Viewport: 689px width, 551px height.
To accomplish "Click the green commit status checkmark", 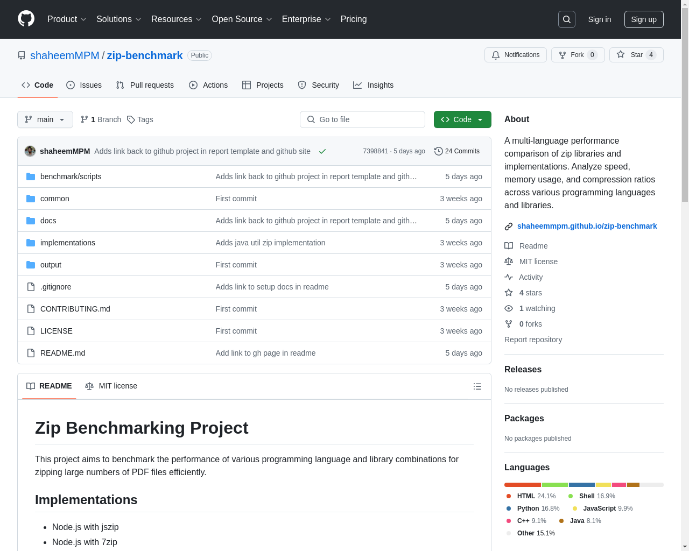I will [x=322, y=151].
